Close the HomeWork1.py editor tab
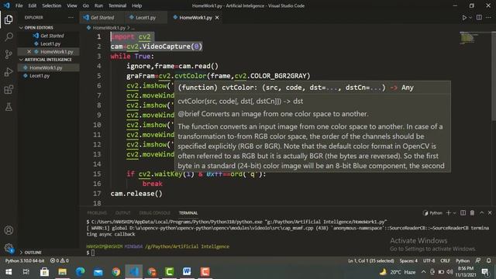496x279 pixels. click(217, 18)
